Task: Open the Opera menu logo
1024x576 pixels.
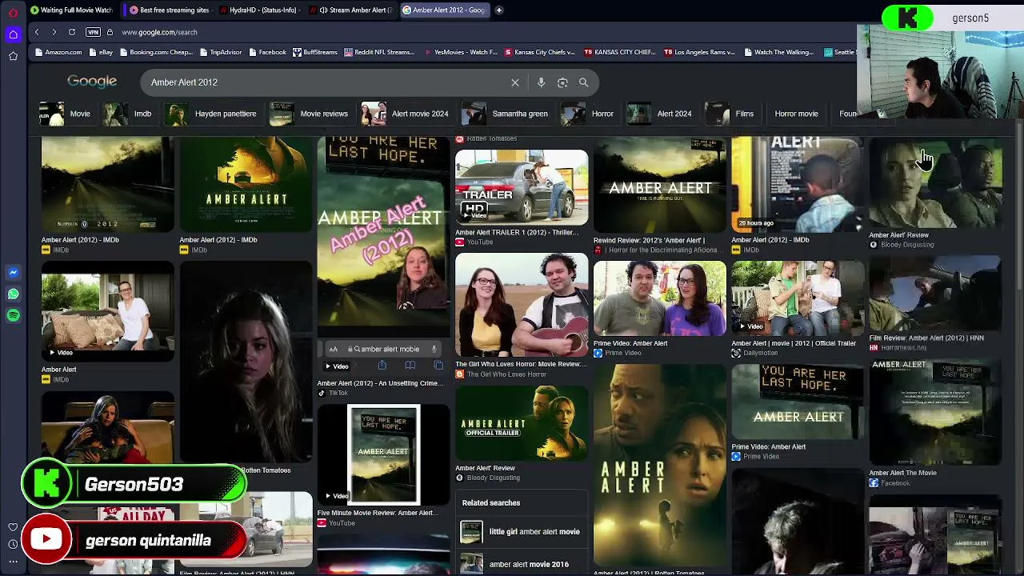Action: coord(13,12)
